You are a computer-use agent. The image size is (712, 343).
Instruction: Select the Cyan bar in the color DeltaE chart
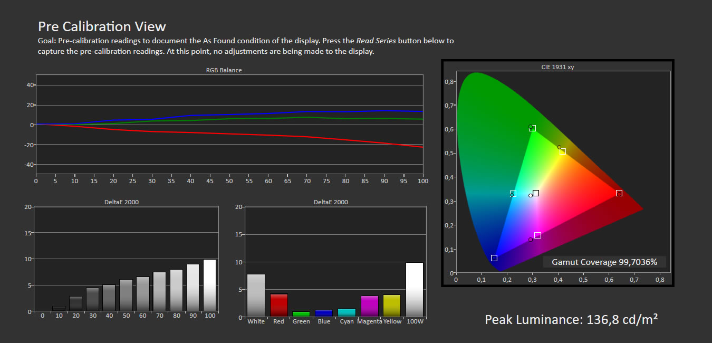click(347, 313)
